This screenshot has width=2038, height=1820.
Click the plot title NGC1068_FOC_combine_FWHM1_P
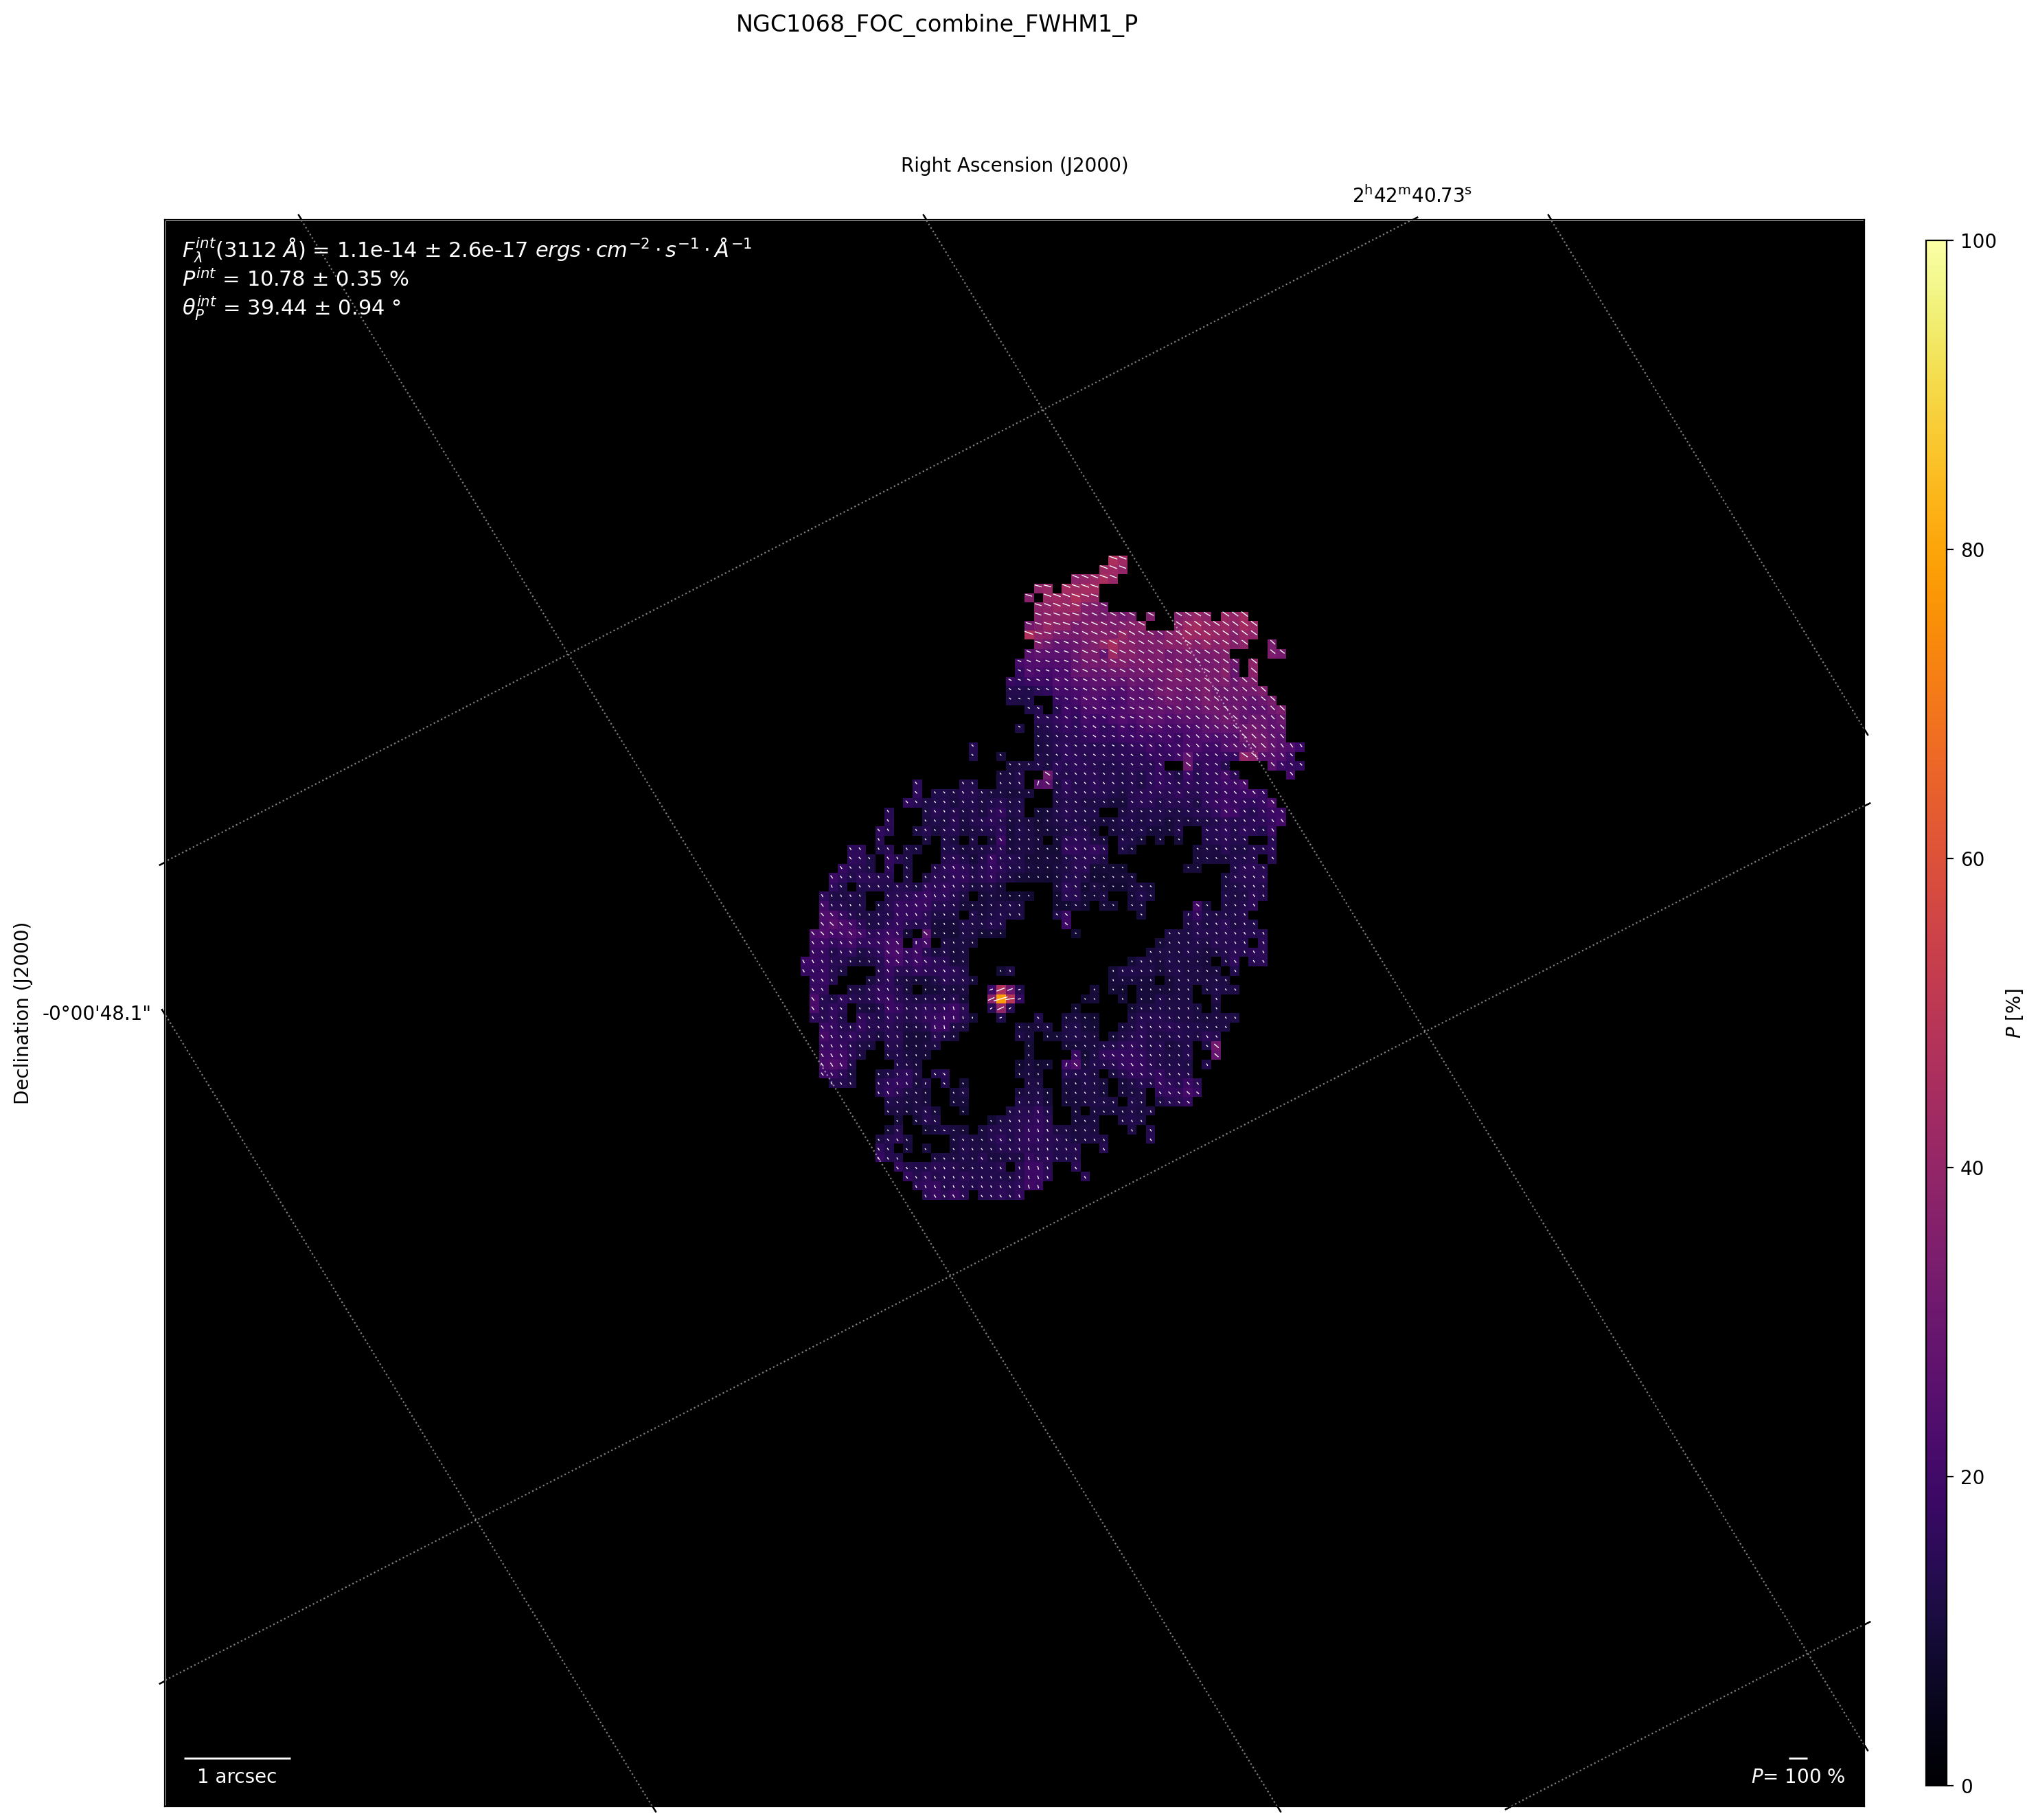tap(936, 24)
